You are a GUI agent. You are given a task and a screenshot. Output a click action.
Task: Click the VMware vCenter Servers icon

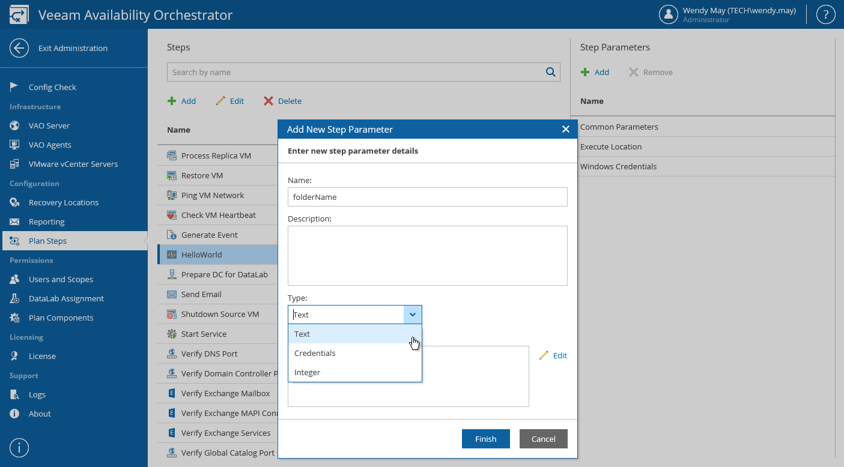tap(14, 164)
